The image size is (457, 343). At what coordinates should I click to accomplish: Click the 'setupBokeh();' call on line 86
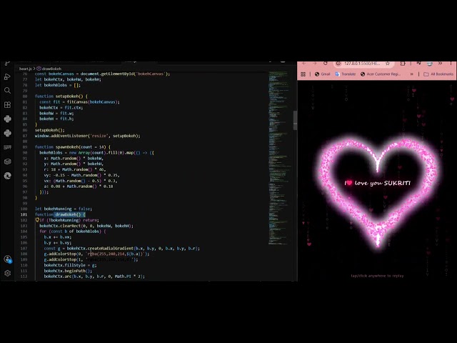50,130
